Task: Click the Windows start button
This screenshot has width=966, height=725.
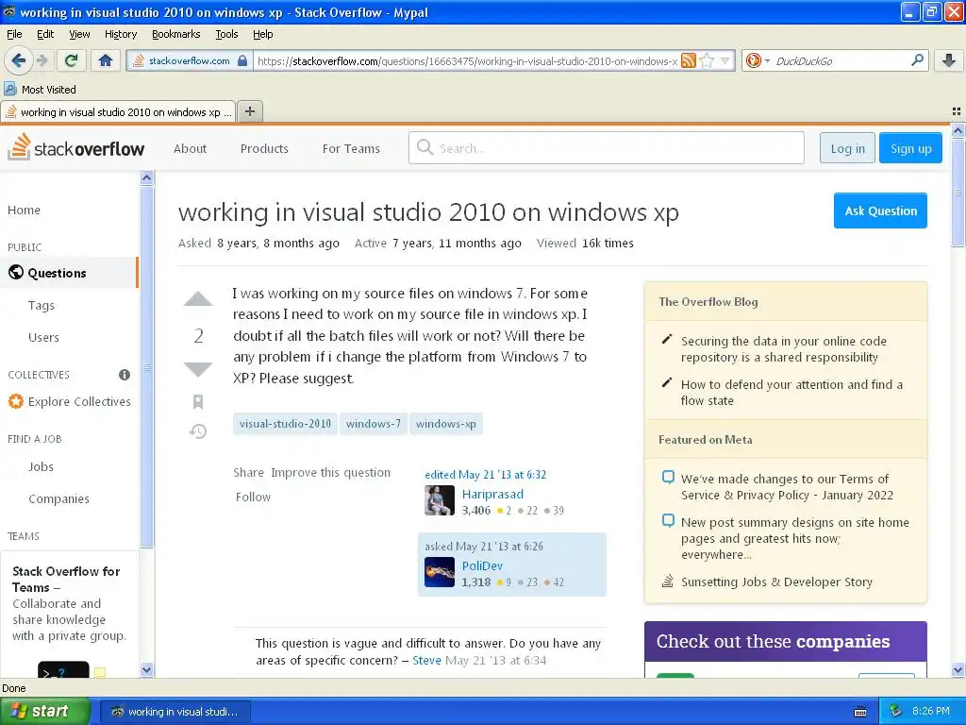Action: click(44, 711)
